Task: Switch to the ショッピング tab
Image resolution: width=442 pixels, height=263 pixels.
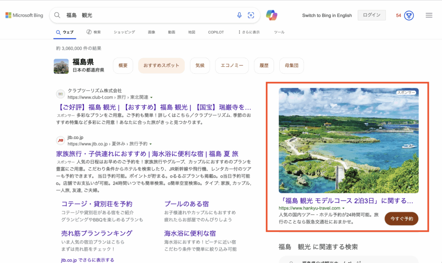Action: [124, 32]
